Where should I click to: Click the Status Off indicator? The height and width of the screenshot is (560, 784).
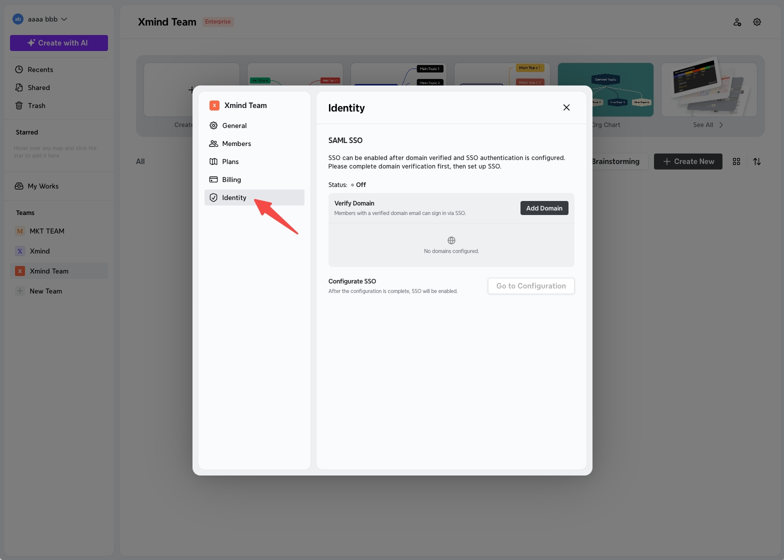click(x=358, y=185)
